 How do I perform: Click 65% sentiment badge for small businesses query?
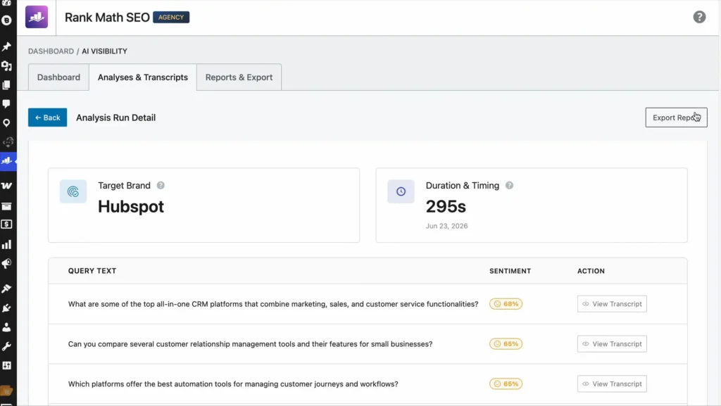[x=506, y=344]
